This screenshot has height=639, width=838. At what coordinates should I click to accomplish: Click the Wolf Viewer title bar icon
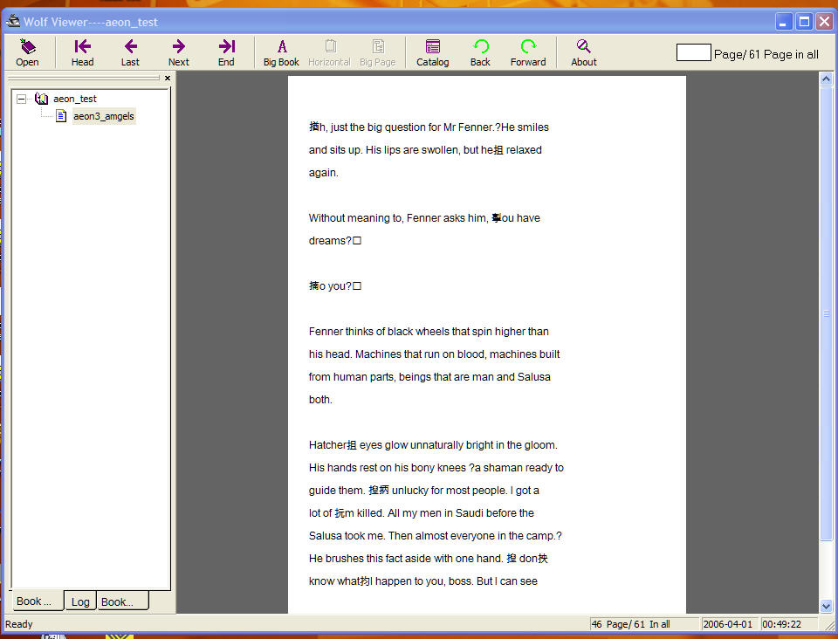[13, 21]
